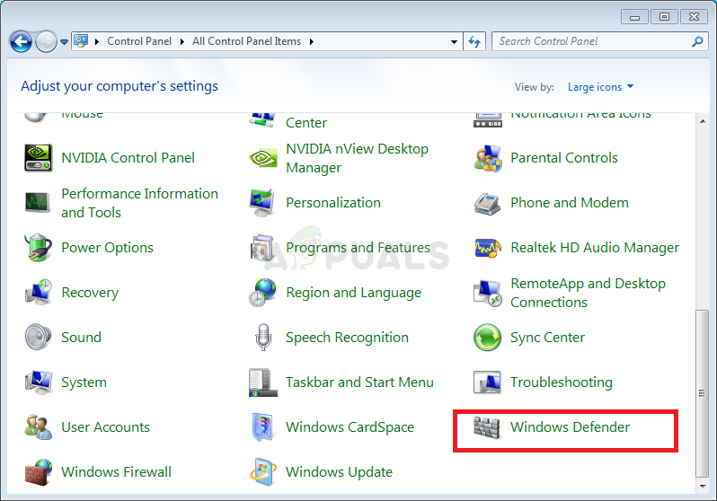Open the User Accounts icon

point(39,427)
